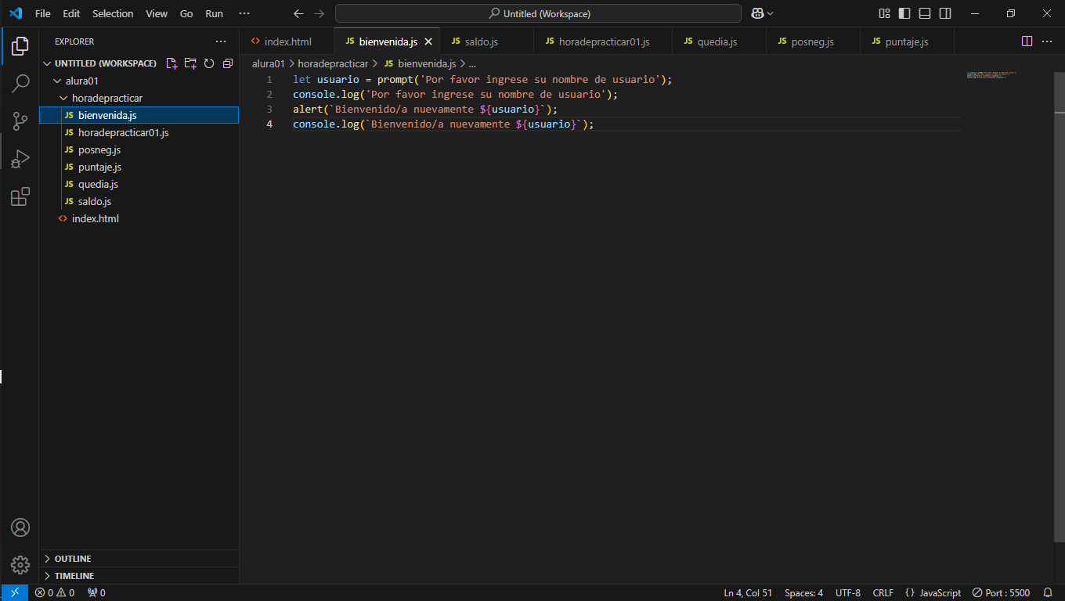The height and width of the screenshot is (601, 1065).
Task: Toggle the Primary Side Bar
Action: [x=904, y=13]
